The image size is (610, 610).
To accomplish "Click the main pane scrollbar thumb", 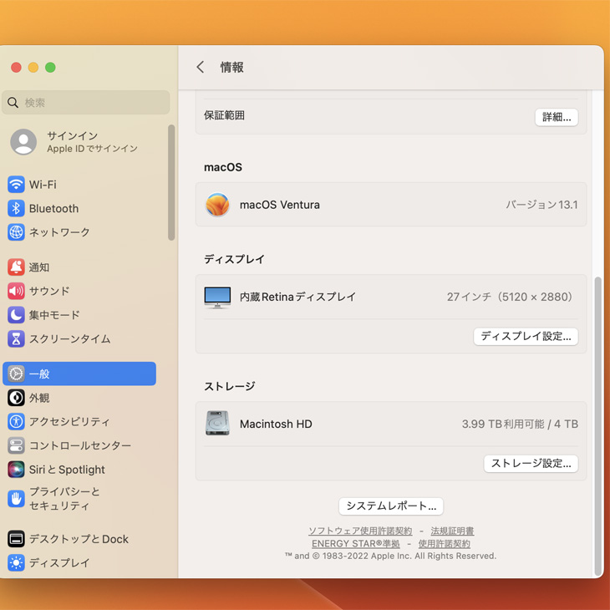I will coord(598,426).
